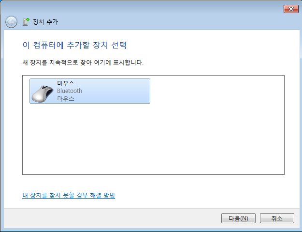Click the gray Bluetooth label text
The width and height of the screenshot is (302, 232).
click(70, 91)
